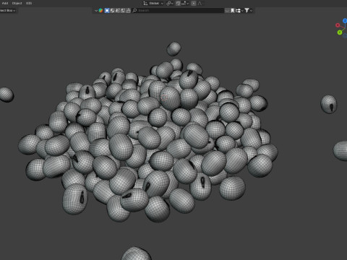Click the red X axis gizmo handle

338,25
